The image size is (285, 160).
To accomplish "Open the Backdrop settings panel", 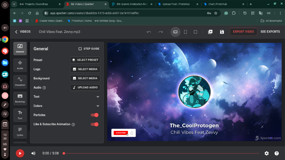I will click(20, 98).
